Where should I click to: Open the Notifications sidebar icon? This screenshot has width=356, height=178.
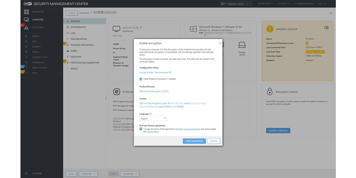26,62
